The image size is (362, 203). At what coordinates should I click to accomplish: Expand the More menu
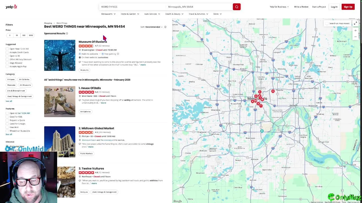pos(217,14)
